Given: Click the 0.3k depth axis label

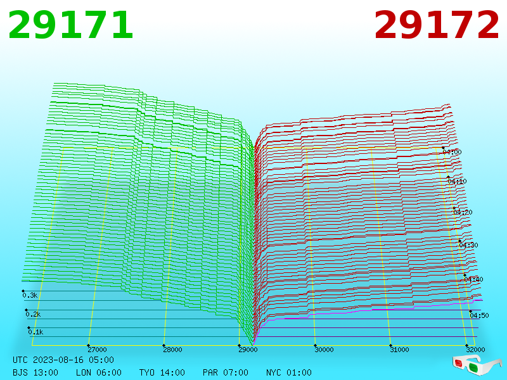Looking at the screenshot, I should pyautogui.click(x=30, y=295).
